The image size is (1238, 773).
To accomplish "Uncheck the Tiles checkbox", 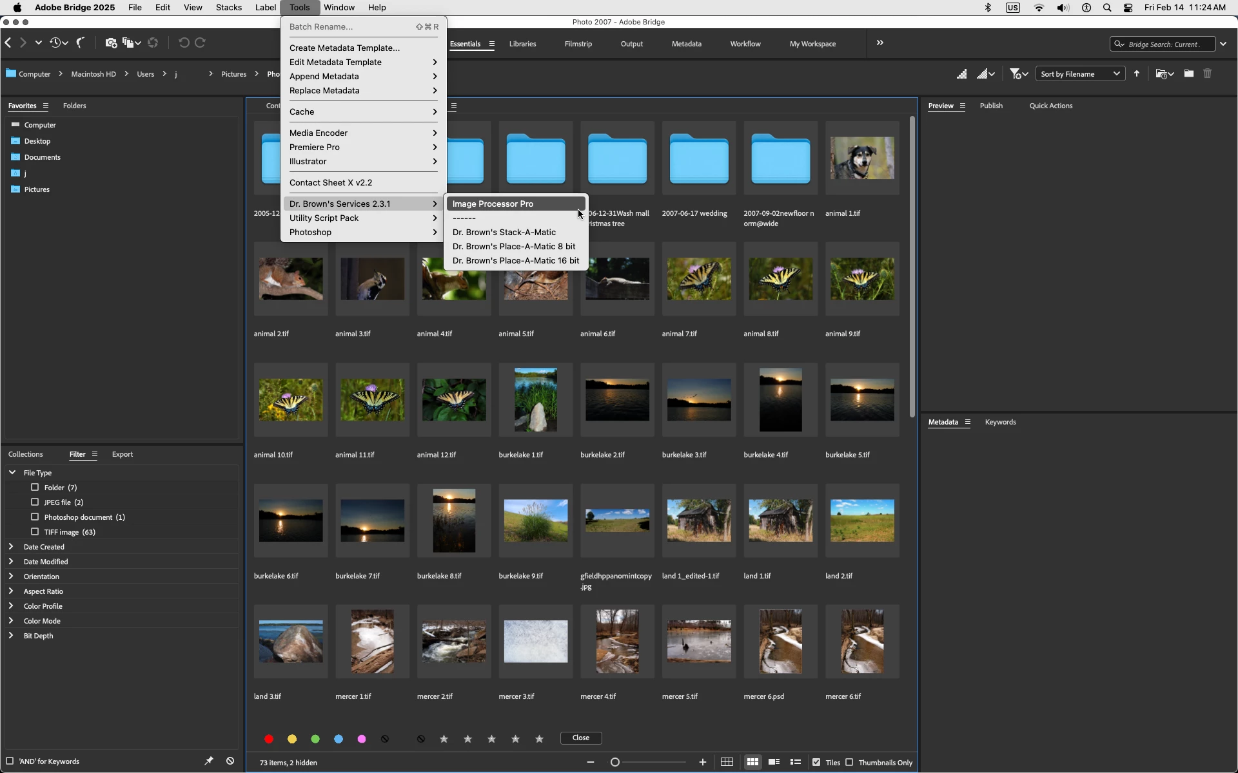I will 816,762.
